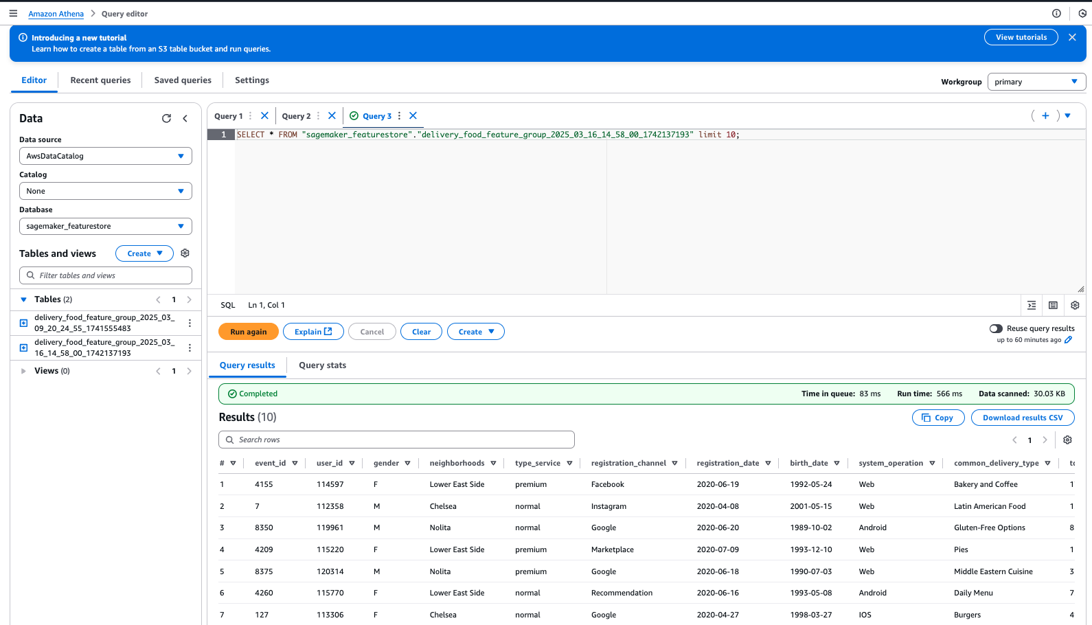
Task: Expand table delivery_food_feature_group ending 1742137193
Action: click(x=23, y=348)
